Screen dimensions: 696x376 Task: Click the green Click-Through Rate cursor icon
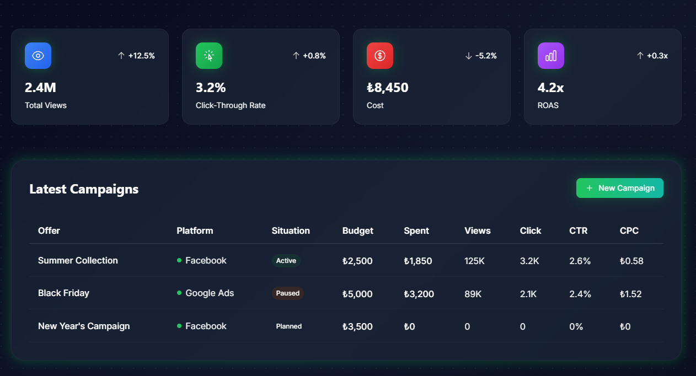click(x=209, y=56)
